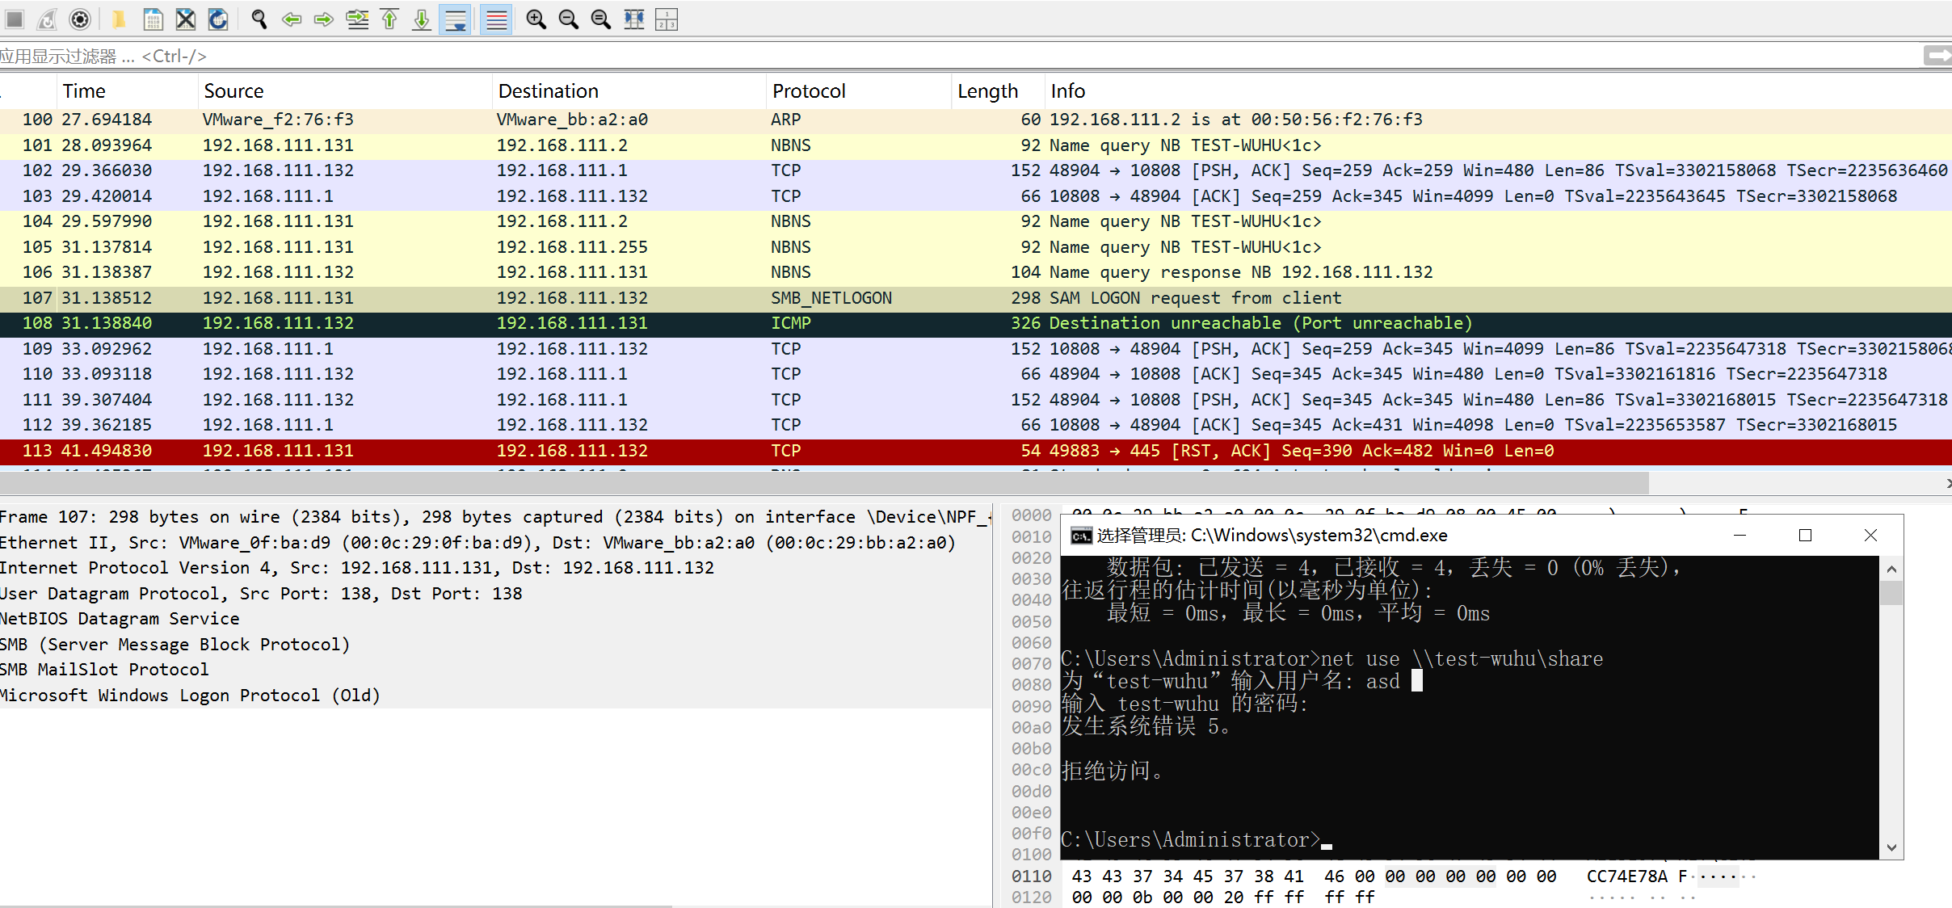The width and height of the screenshot is (1952, 908).
Task: Click the close capture file icon
Action: 186,19
